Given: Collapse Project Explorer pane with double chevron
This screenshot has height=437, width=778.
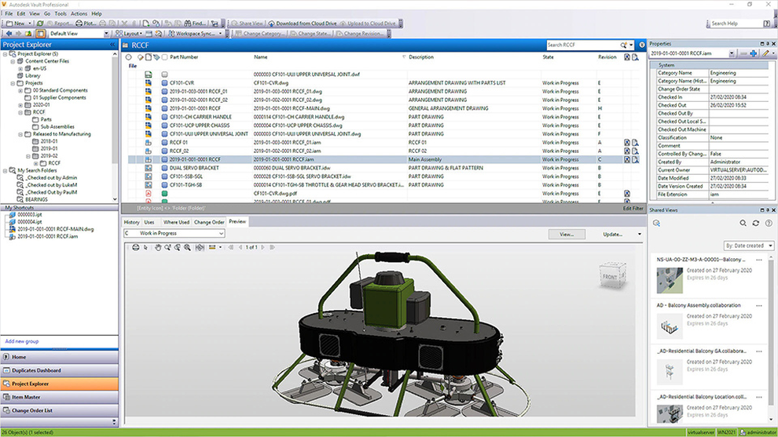Looking at the screenshot, I should (x=112, y=45).
